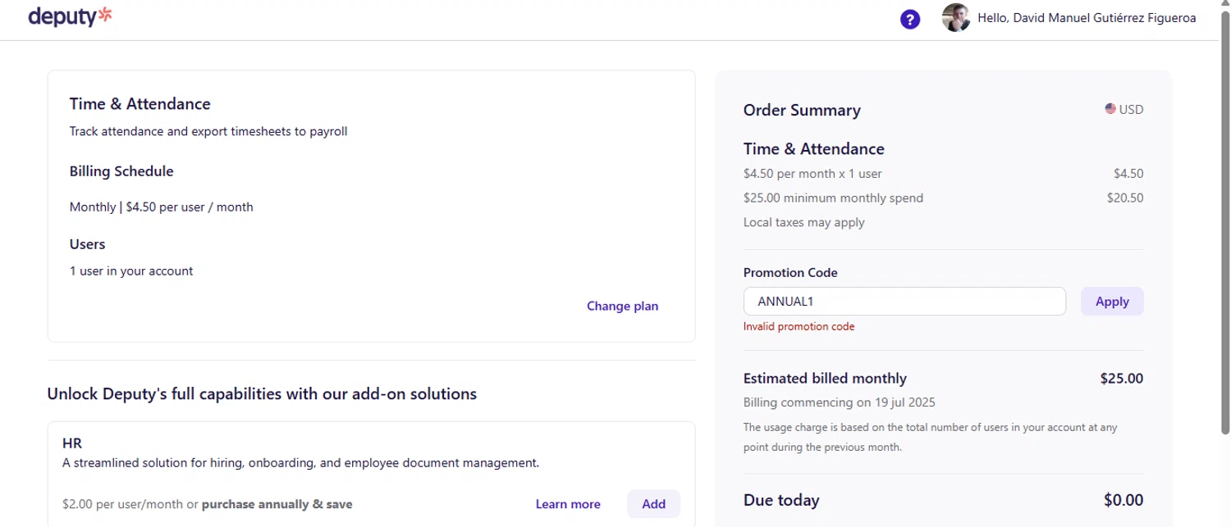Screen dimensions: 1231x527
Task: Open the Hello, David Manuel Gutiérrez Figueroa account menu
Action: (1087, 18)
